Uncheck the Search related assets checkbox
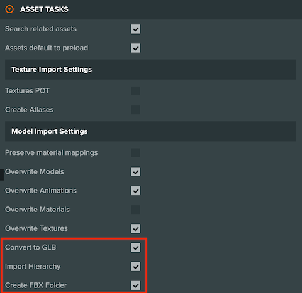Viewport: 302px width, 293px height. tap(135, 29)
